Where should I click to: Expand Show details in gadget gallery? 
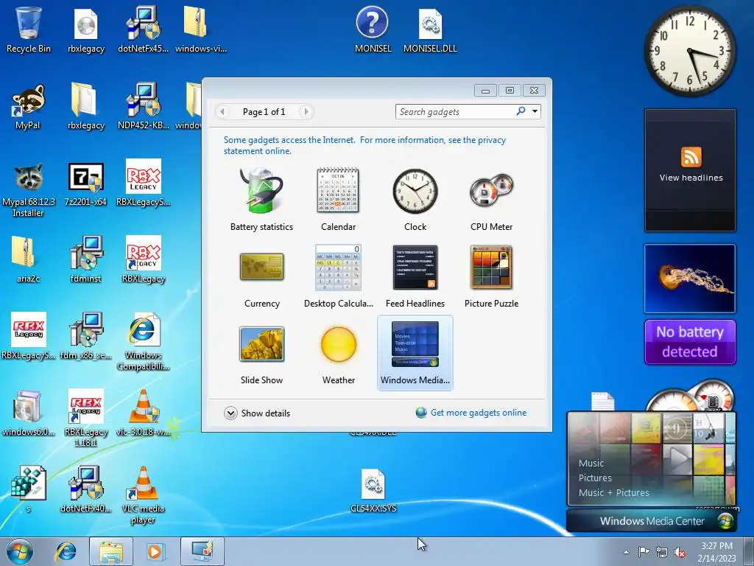coord(257,413)
